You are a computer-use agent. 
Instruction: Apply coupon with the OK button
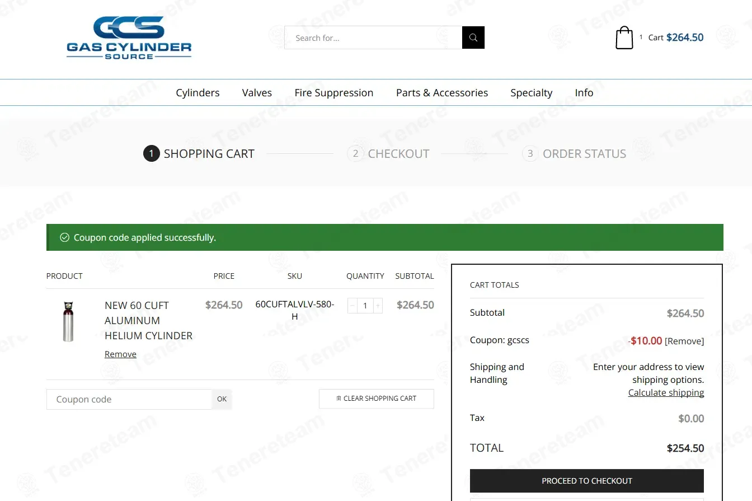coord(222,399)
